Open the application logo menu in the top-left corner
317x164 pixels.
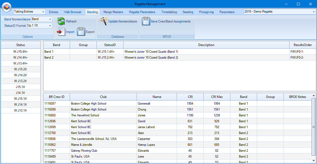(6, 7)
